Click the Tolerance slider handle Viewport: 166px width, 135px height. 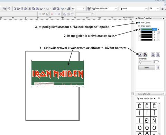[140, 62]
